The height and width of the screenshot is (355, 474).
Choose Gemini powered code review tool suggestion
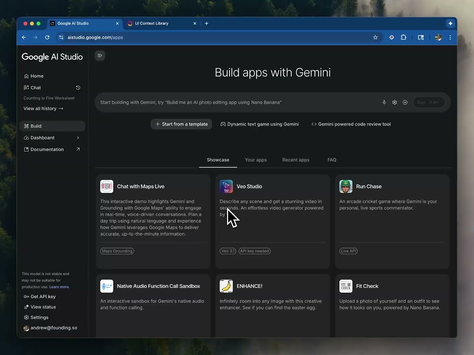351,124
